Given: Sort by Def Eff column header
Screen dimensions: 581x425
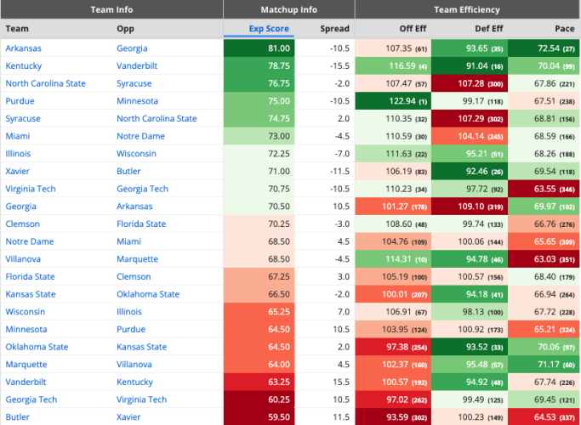Looking at the screenshot, I should coord(489,29).
